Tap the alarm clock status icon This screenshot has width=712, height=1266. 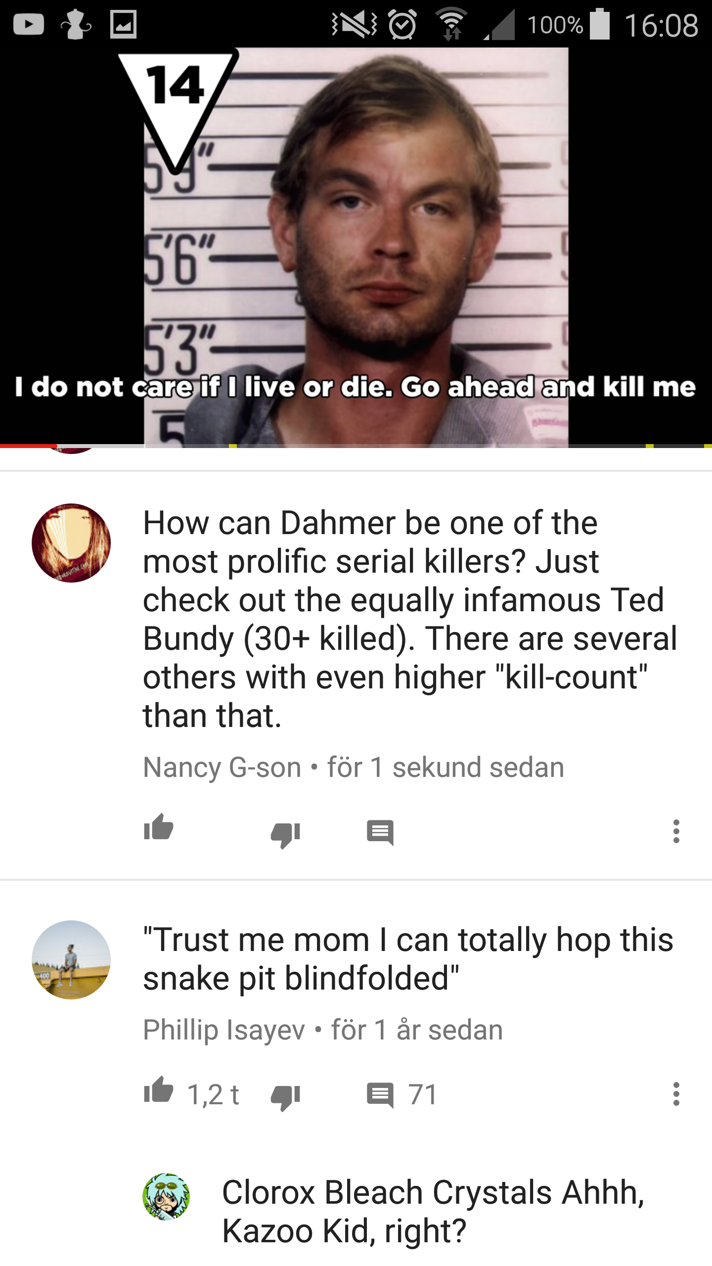click(x=402, y=24)
